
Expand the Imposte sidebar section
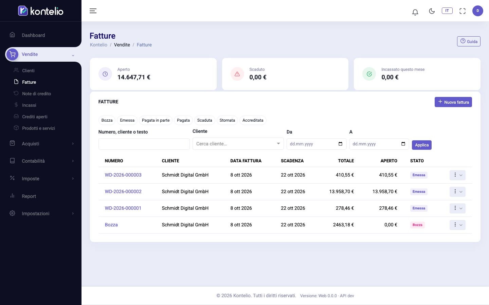pyautogui.click(x=41, y=179)
